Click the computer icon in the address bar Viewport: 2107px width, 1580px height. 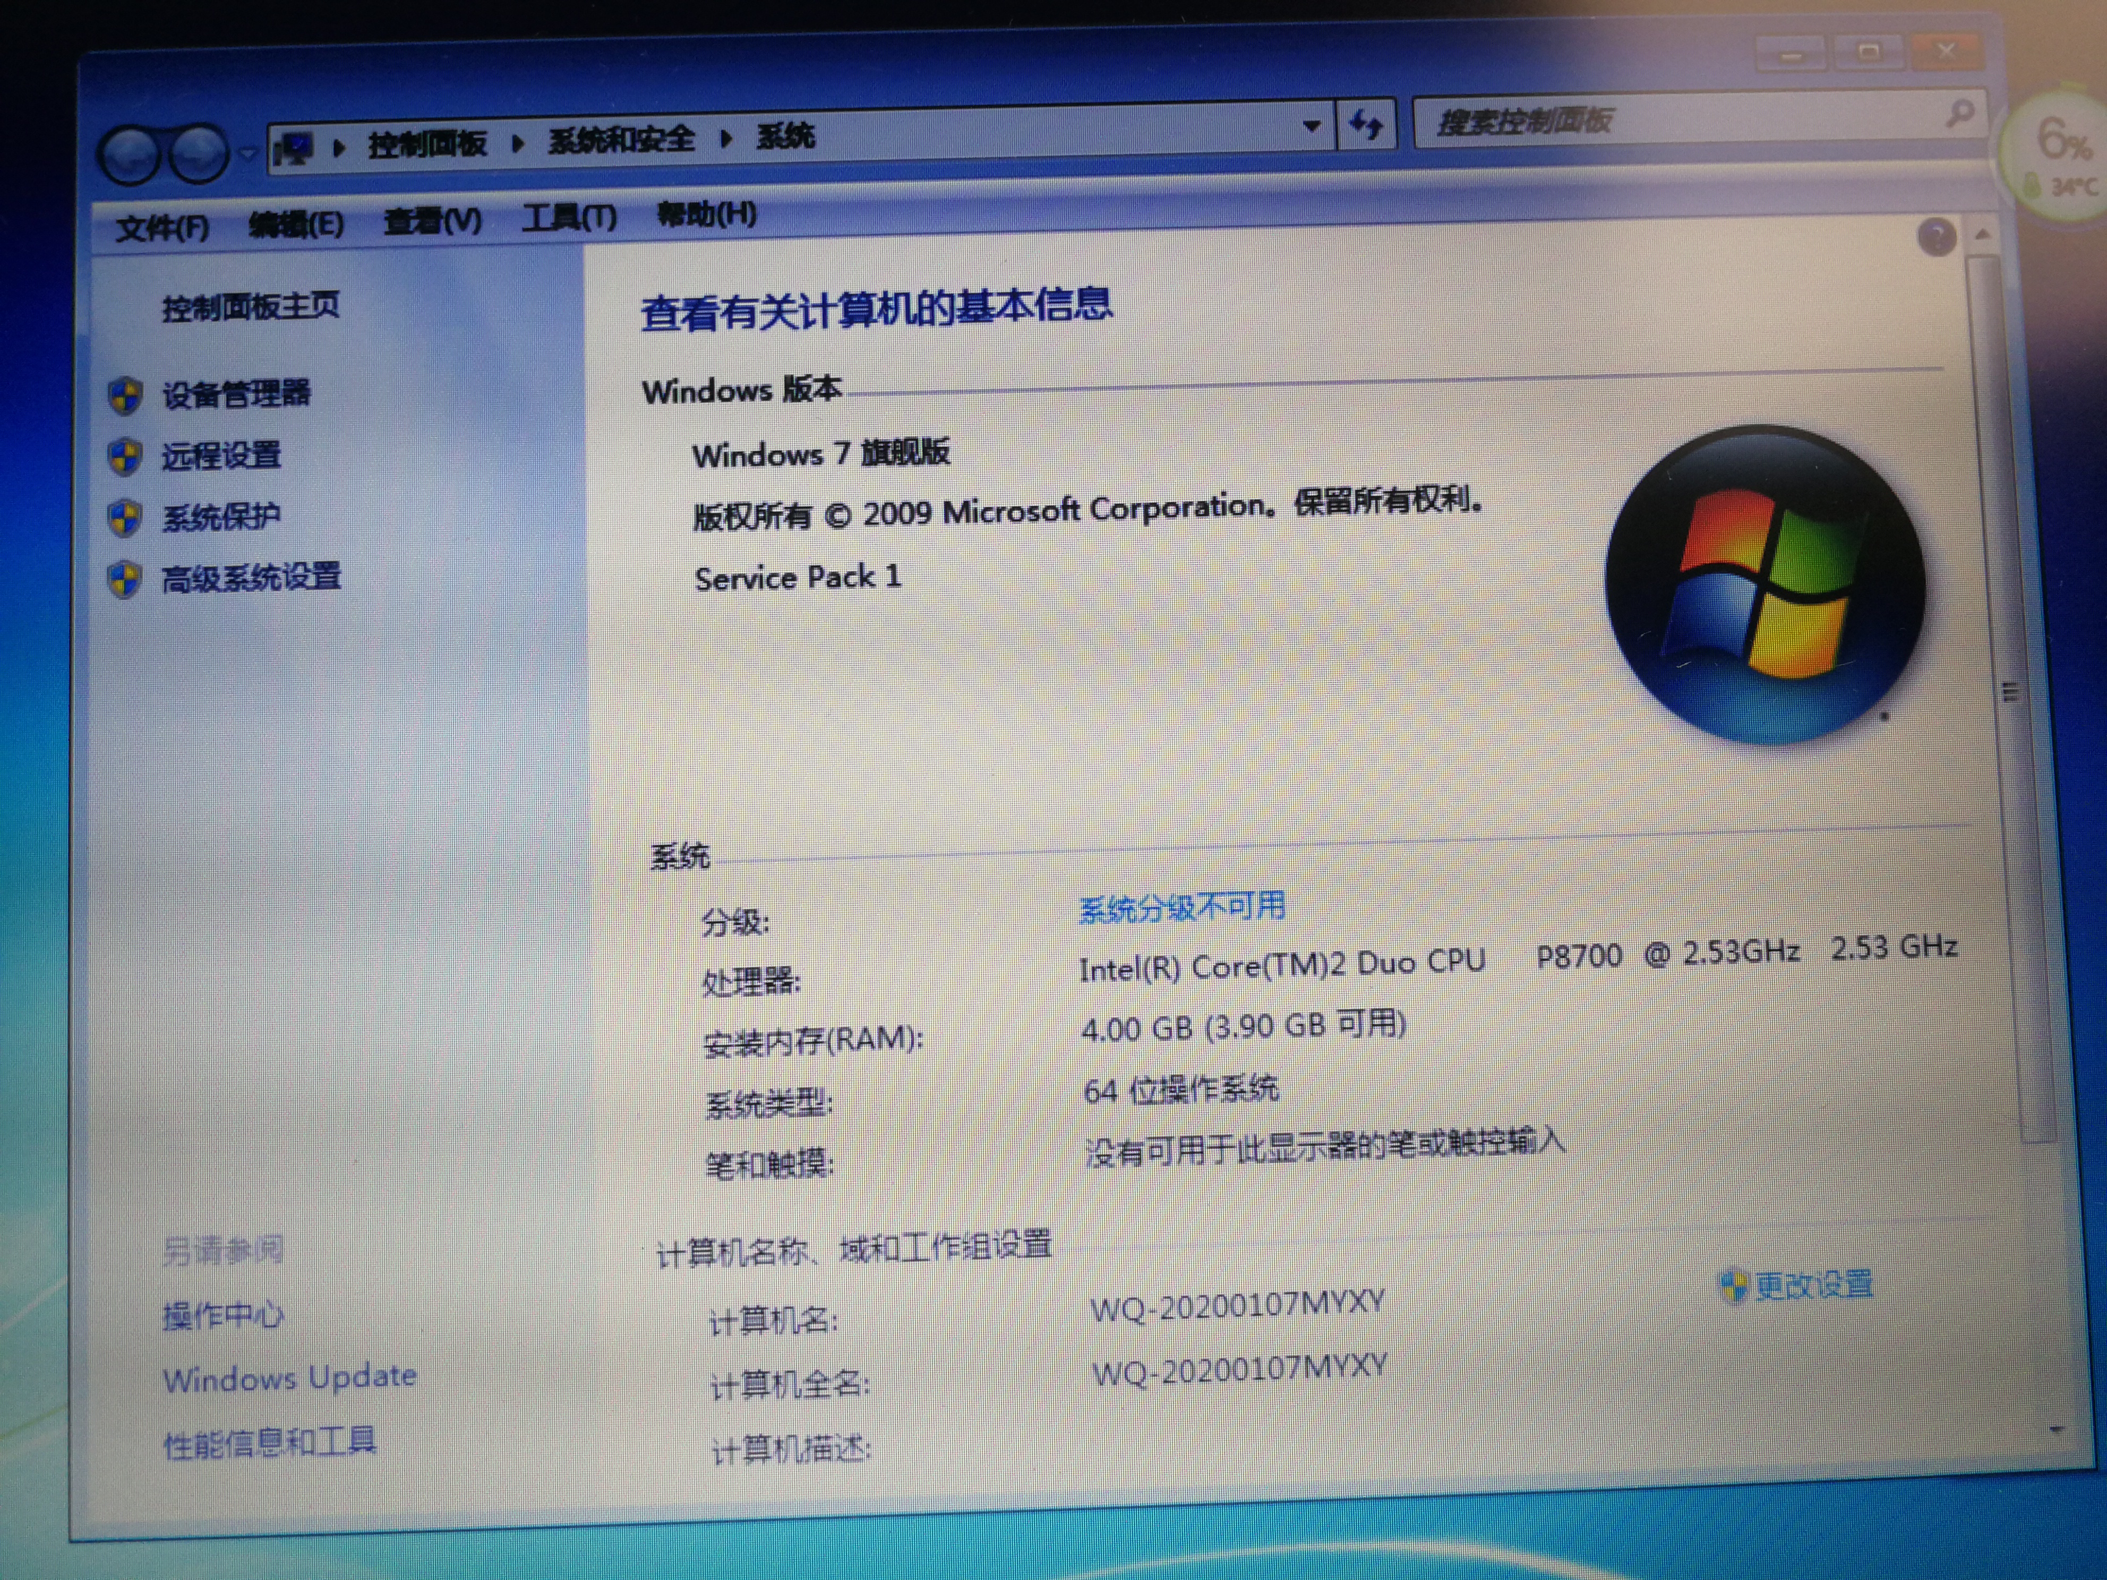coord(293,150)
